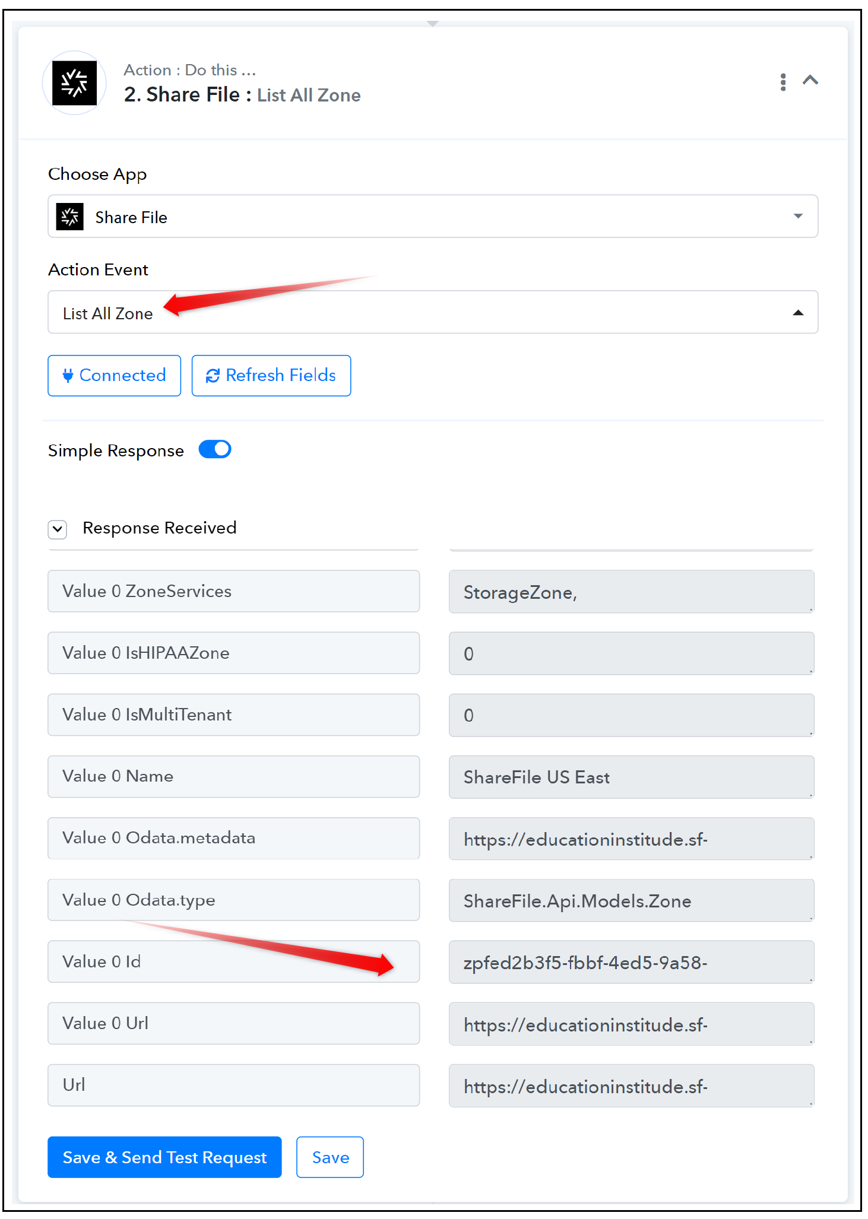The height and width of the screenshot is (1219, 868).
Task: Open the Choose App dropdown
Action: tap(433, 217)
